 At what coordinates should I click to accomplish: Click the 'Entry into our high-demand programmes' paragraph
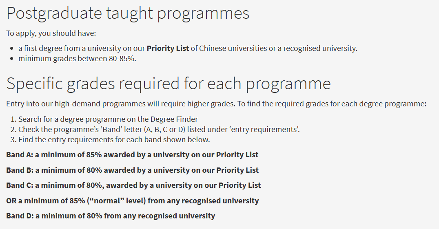click(216, 103)
